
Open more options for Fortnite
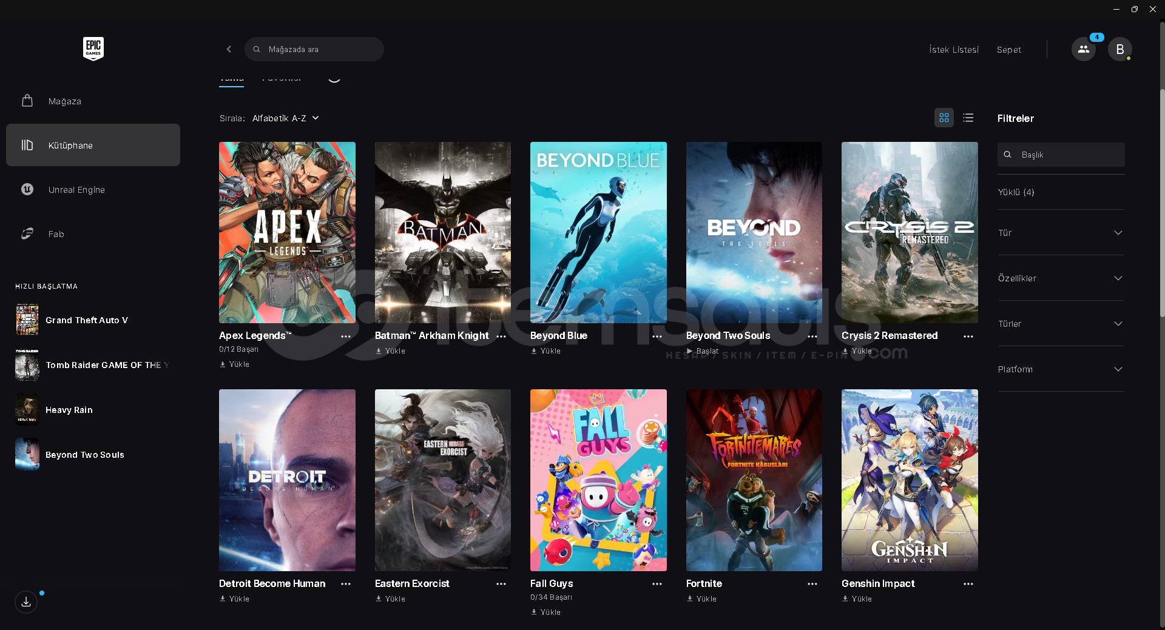(x=812, y=584)
